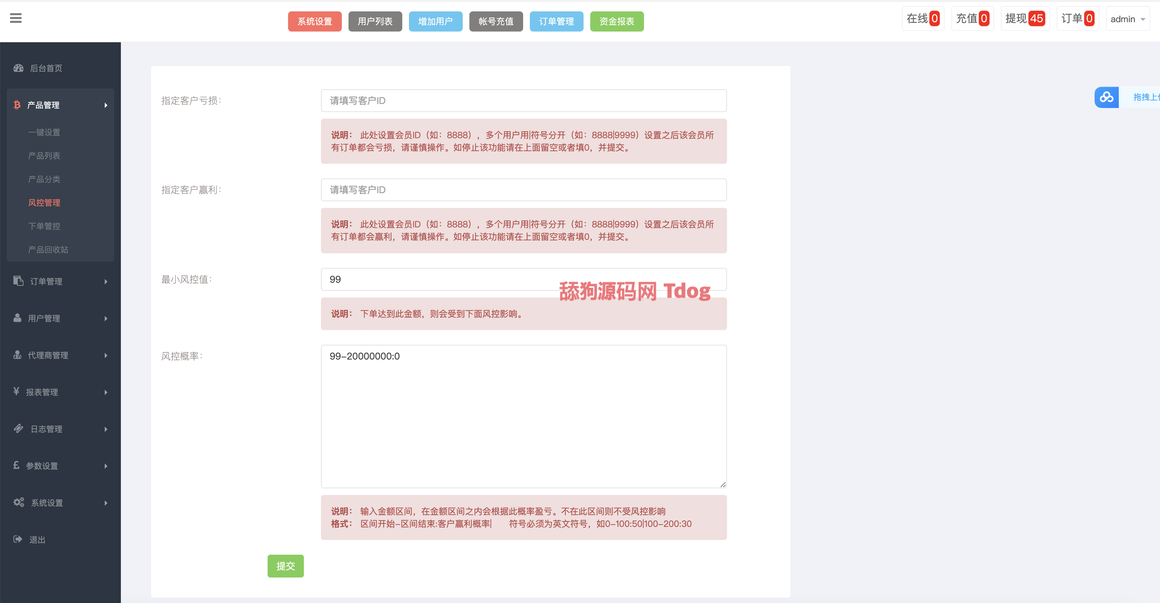This screenshot has width=1160, height=603.
Task: Click the gears icon beside 系统设置
Action: (18, 502)
